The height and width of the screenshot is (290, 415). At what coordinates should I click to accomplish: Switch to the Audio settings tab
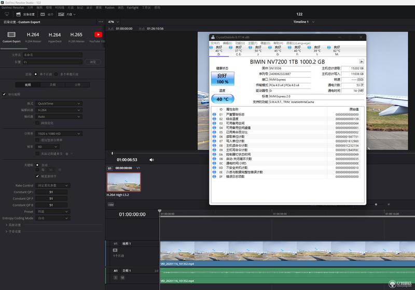coord(53,85)
